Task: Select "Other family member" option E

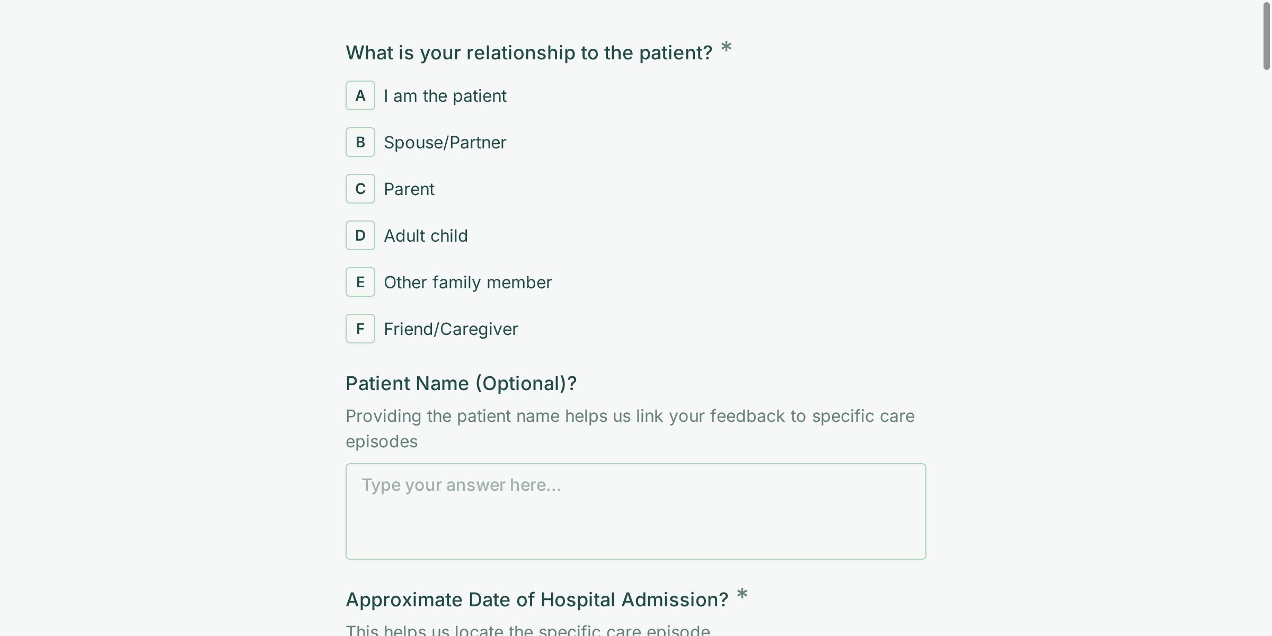Action: tap(467, 282)
